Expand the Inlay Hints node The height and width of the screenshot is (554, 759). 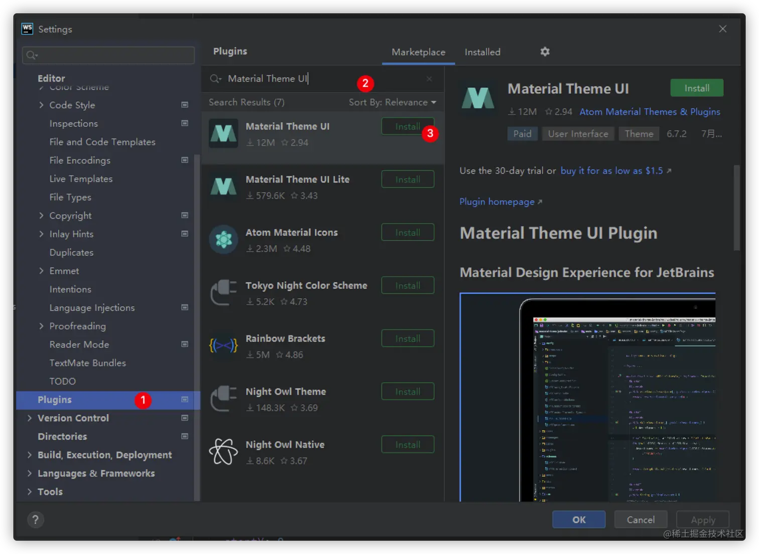point(41,234)
